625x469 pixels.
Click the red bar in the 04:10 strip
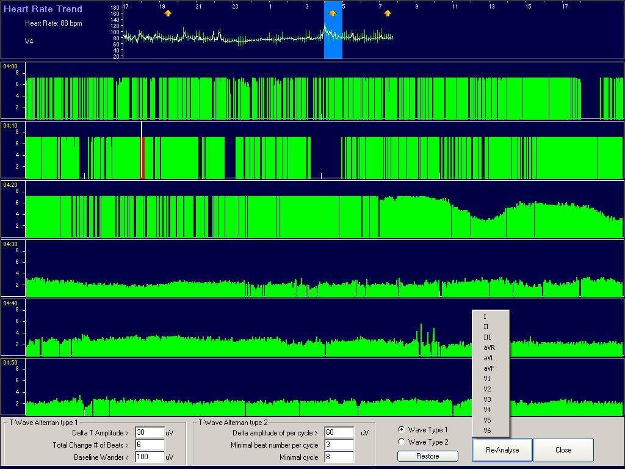click(x=142, y=158)
